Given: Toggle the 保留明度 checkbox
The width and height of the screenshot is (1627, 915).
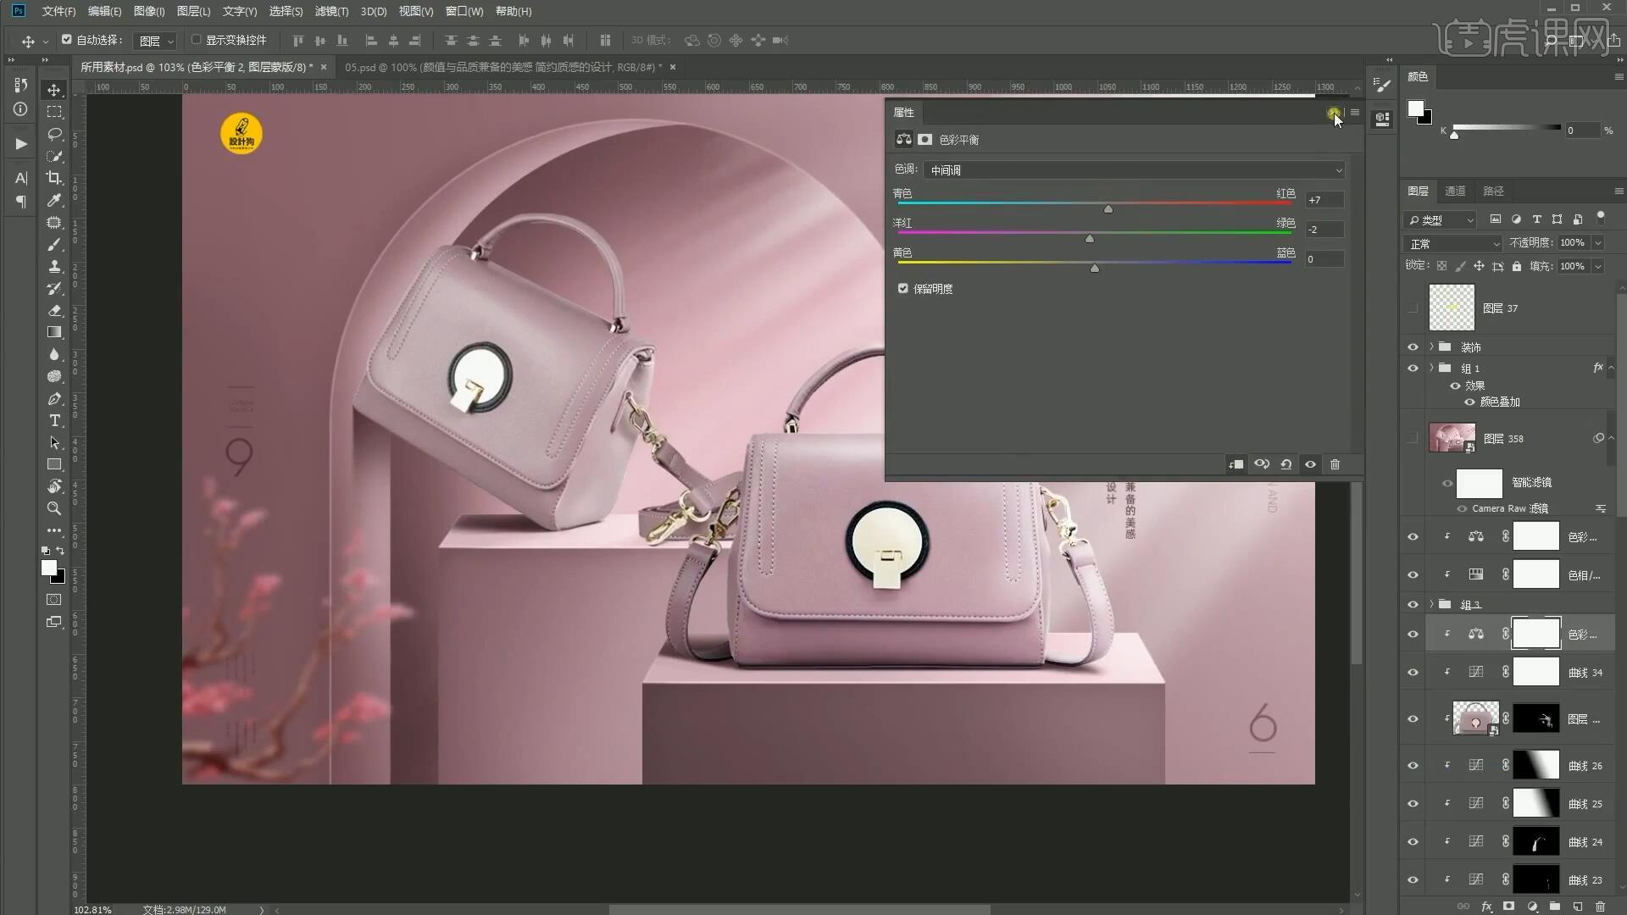Looking at the screenshot, I should click(x=903, y=289).
